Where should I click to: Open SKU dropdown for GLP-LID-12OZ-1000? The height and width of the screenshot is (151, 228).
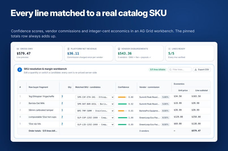point(95,124)
